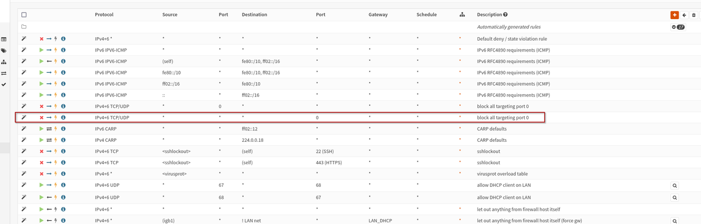
Task: Click red block X on Default deny rule
Action: (42, 39)
